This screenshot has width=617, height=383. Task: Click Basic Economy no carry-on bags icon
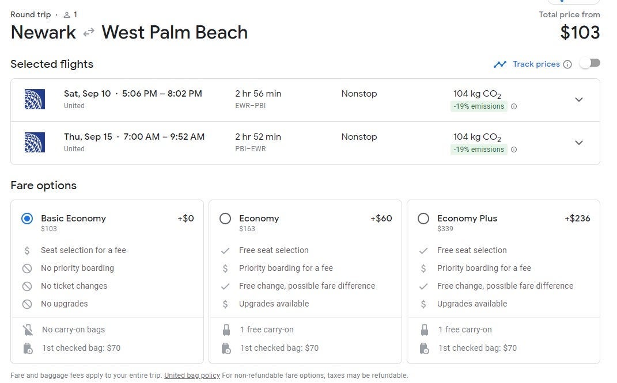coord(27,330)
